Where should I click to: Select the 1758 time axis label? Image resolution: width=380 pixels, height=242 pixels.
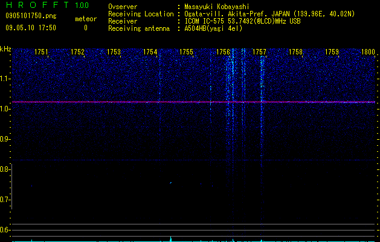click(x=295, y=52)
